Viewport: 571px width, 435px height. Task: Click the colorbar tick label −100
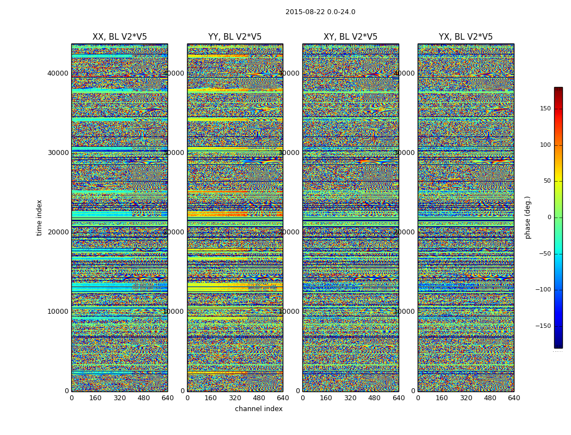543,290
